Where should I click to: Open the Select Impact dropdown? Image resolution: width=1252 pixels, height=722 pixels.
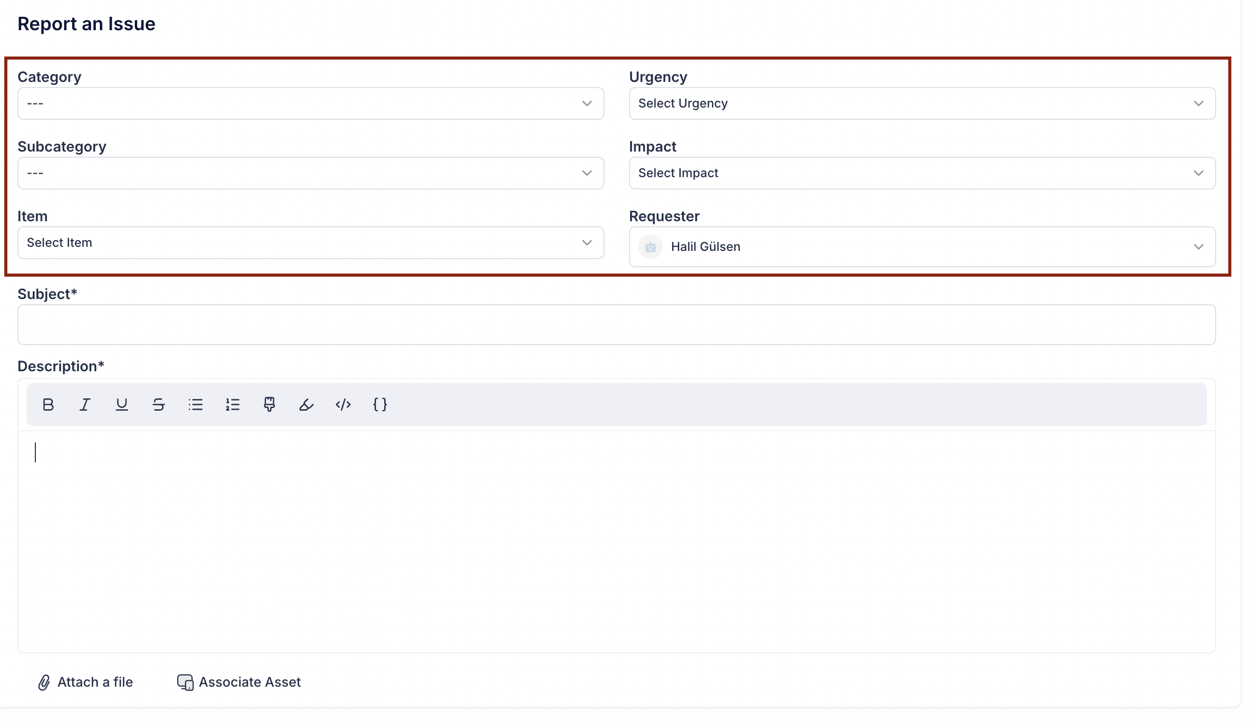click(x=922, y=173)
